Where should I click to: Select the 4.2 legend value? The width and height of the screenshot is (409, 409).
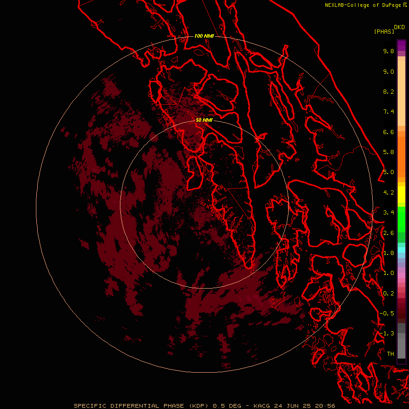389,193
